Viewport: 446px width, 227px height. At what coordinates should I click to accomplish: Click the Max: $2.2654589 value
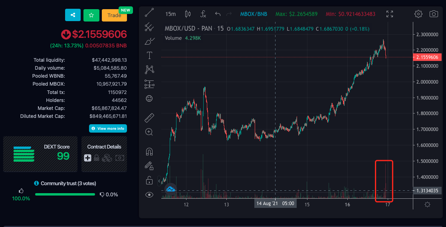click(x=296, y=14)
